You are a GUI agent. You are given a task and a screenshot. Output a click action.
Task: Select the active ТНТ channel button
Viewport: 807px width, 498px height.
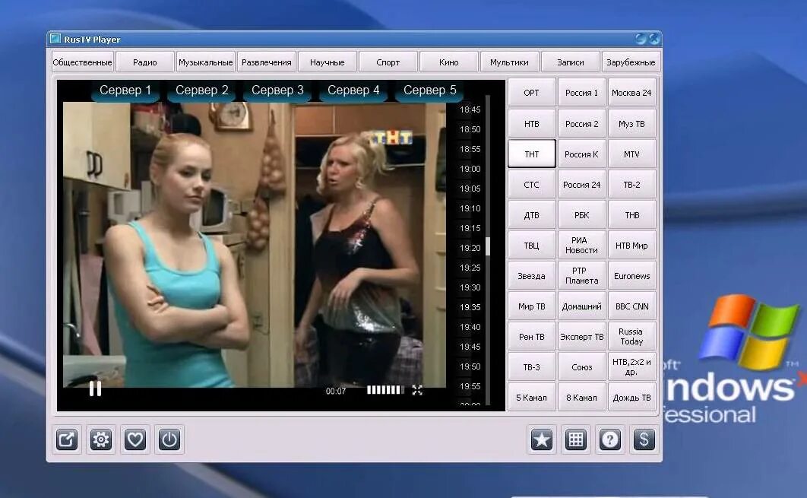pyautogui.click(x=532, y=154)
